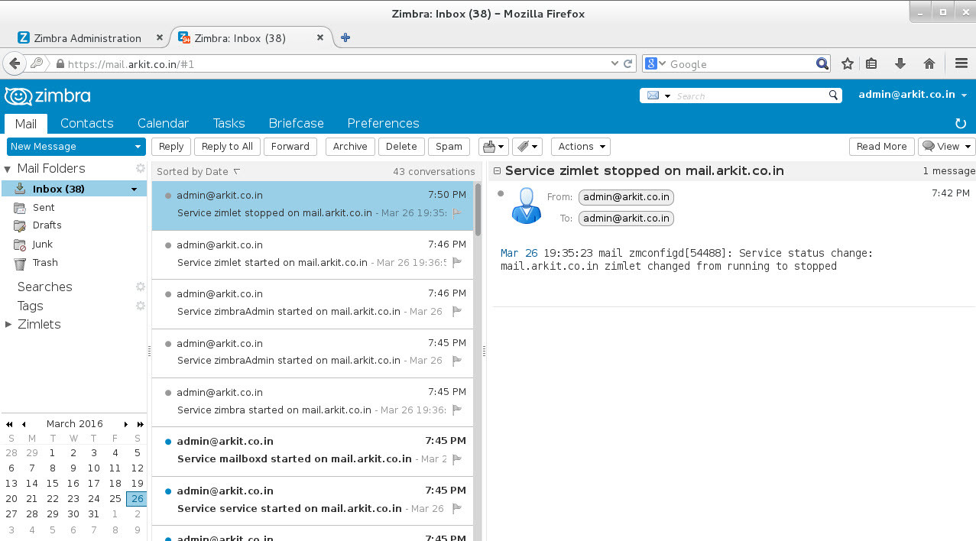Select March 19 in the mini calendar

[x=137, y=483]
